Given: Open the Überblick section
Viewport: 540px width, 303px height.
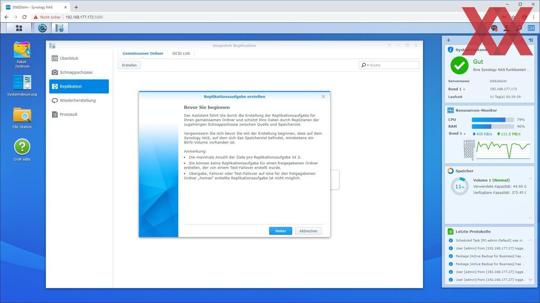Looking at the screenshot, I should pos(79,58).
